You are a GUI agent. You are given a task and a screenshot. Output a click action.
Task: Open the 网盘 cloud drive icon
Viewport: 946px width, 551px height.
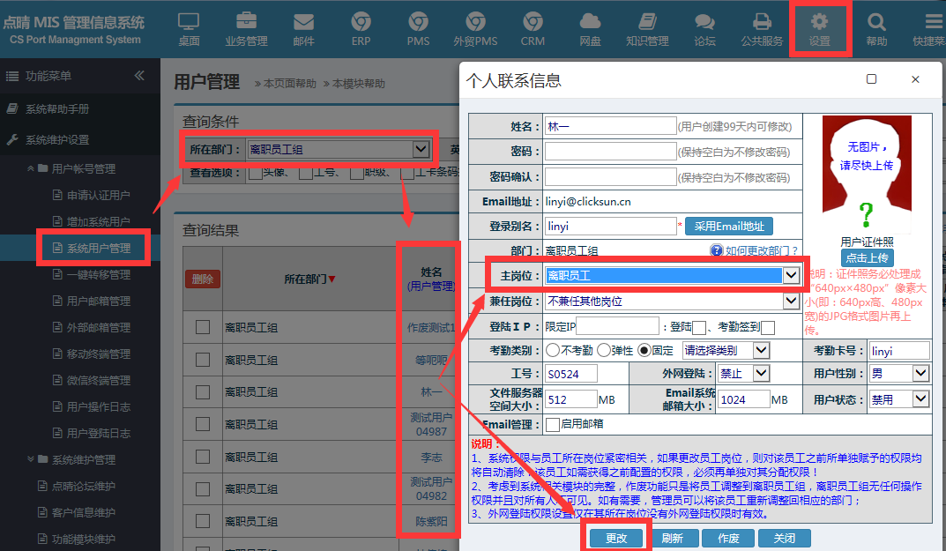[x=590, y=29]
